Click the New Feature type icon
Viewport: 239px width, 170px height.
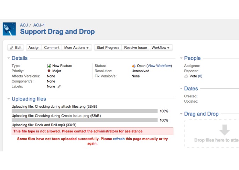pos(49,66)
